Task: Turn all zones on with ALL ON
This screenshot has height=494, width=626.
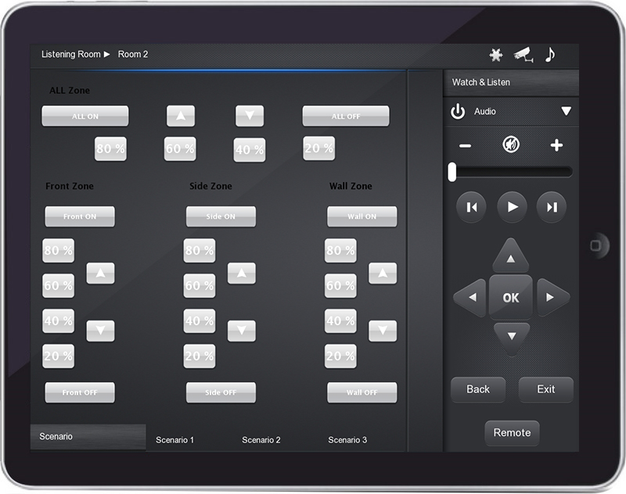Action: 85,116
